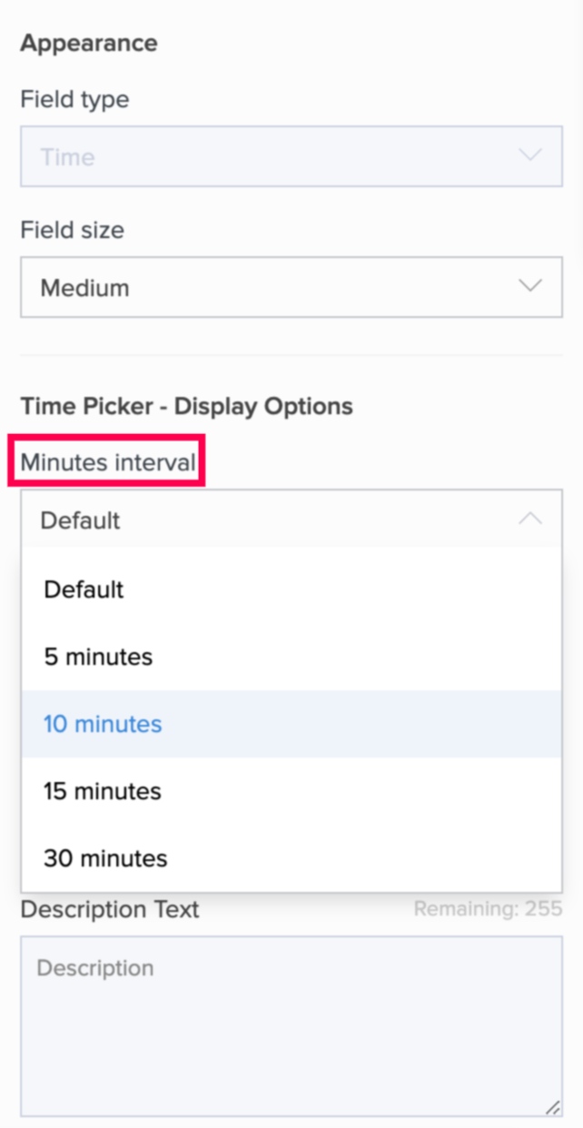The width and height of the screenshot is (583, 1128).
Task: Pick the highlighted 10 minutes option
Action: [x=103, y=724]
